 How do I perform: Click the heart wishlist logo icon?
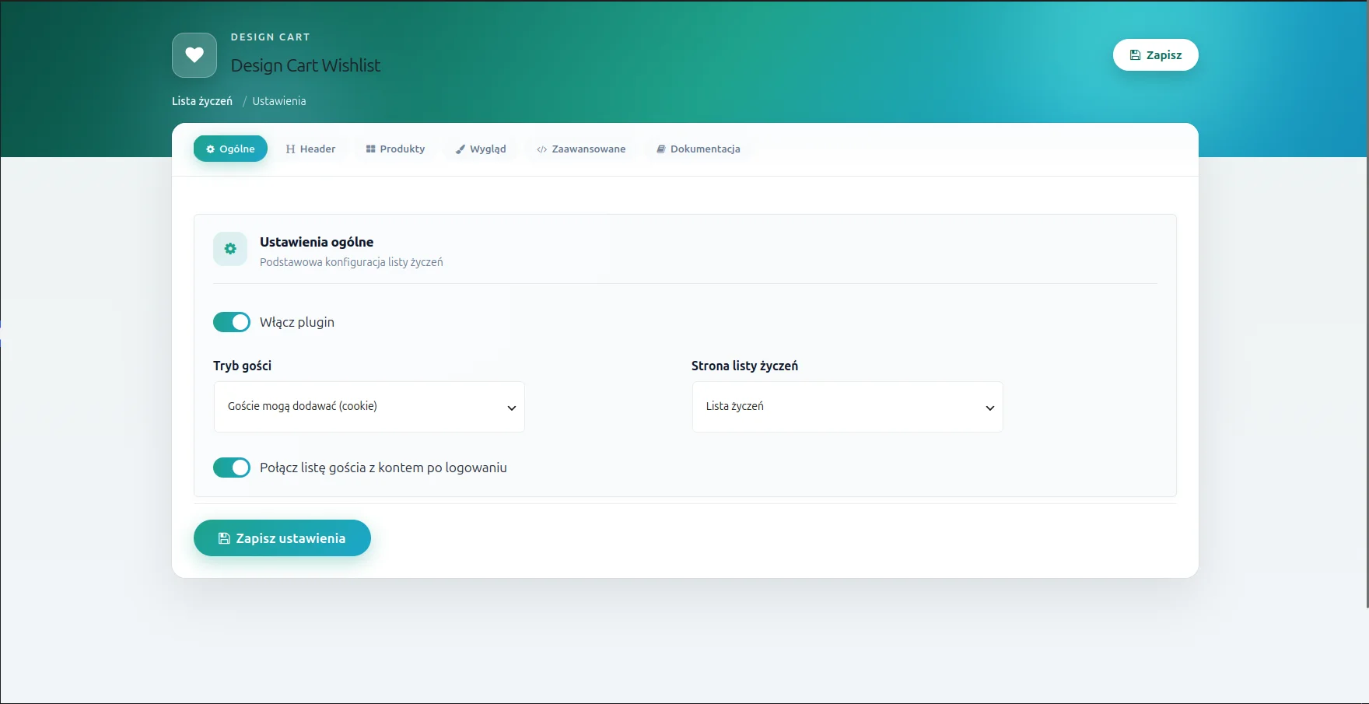pyautogui.click(x=194, y=55)
